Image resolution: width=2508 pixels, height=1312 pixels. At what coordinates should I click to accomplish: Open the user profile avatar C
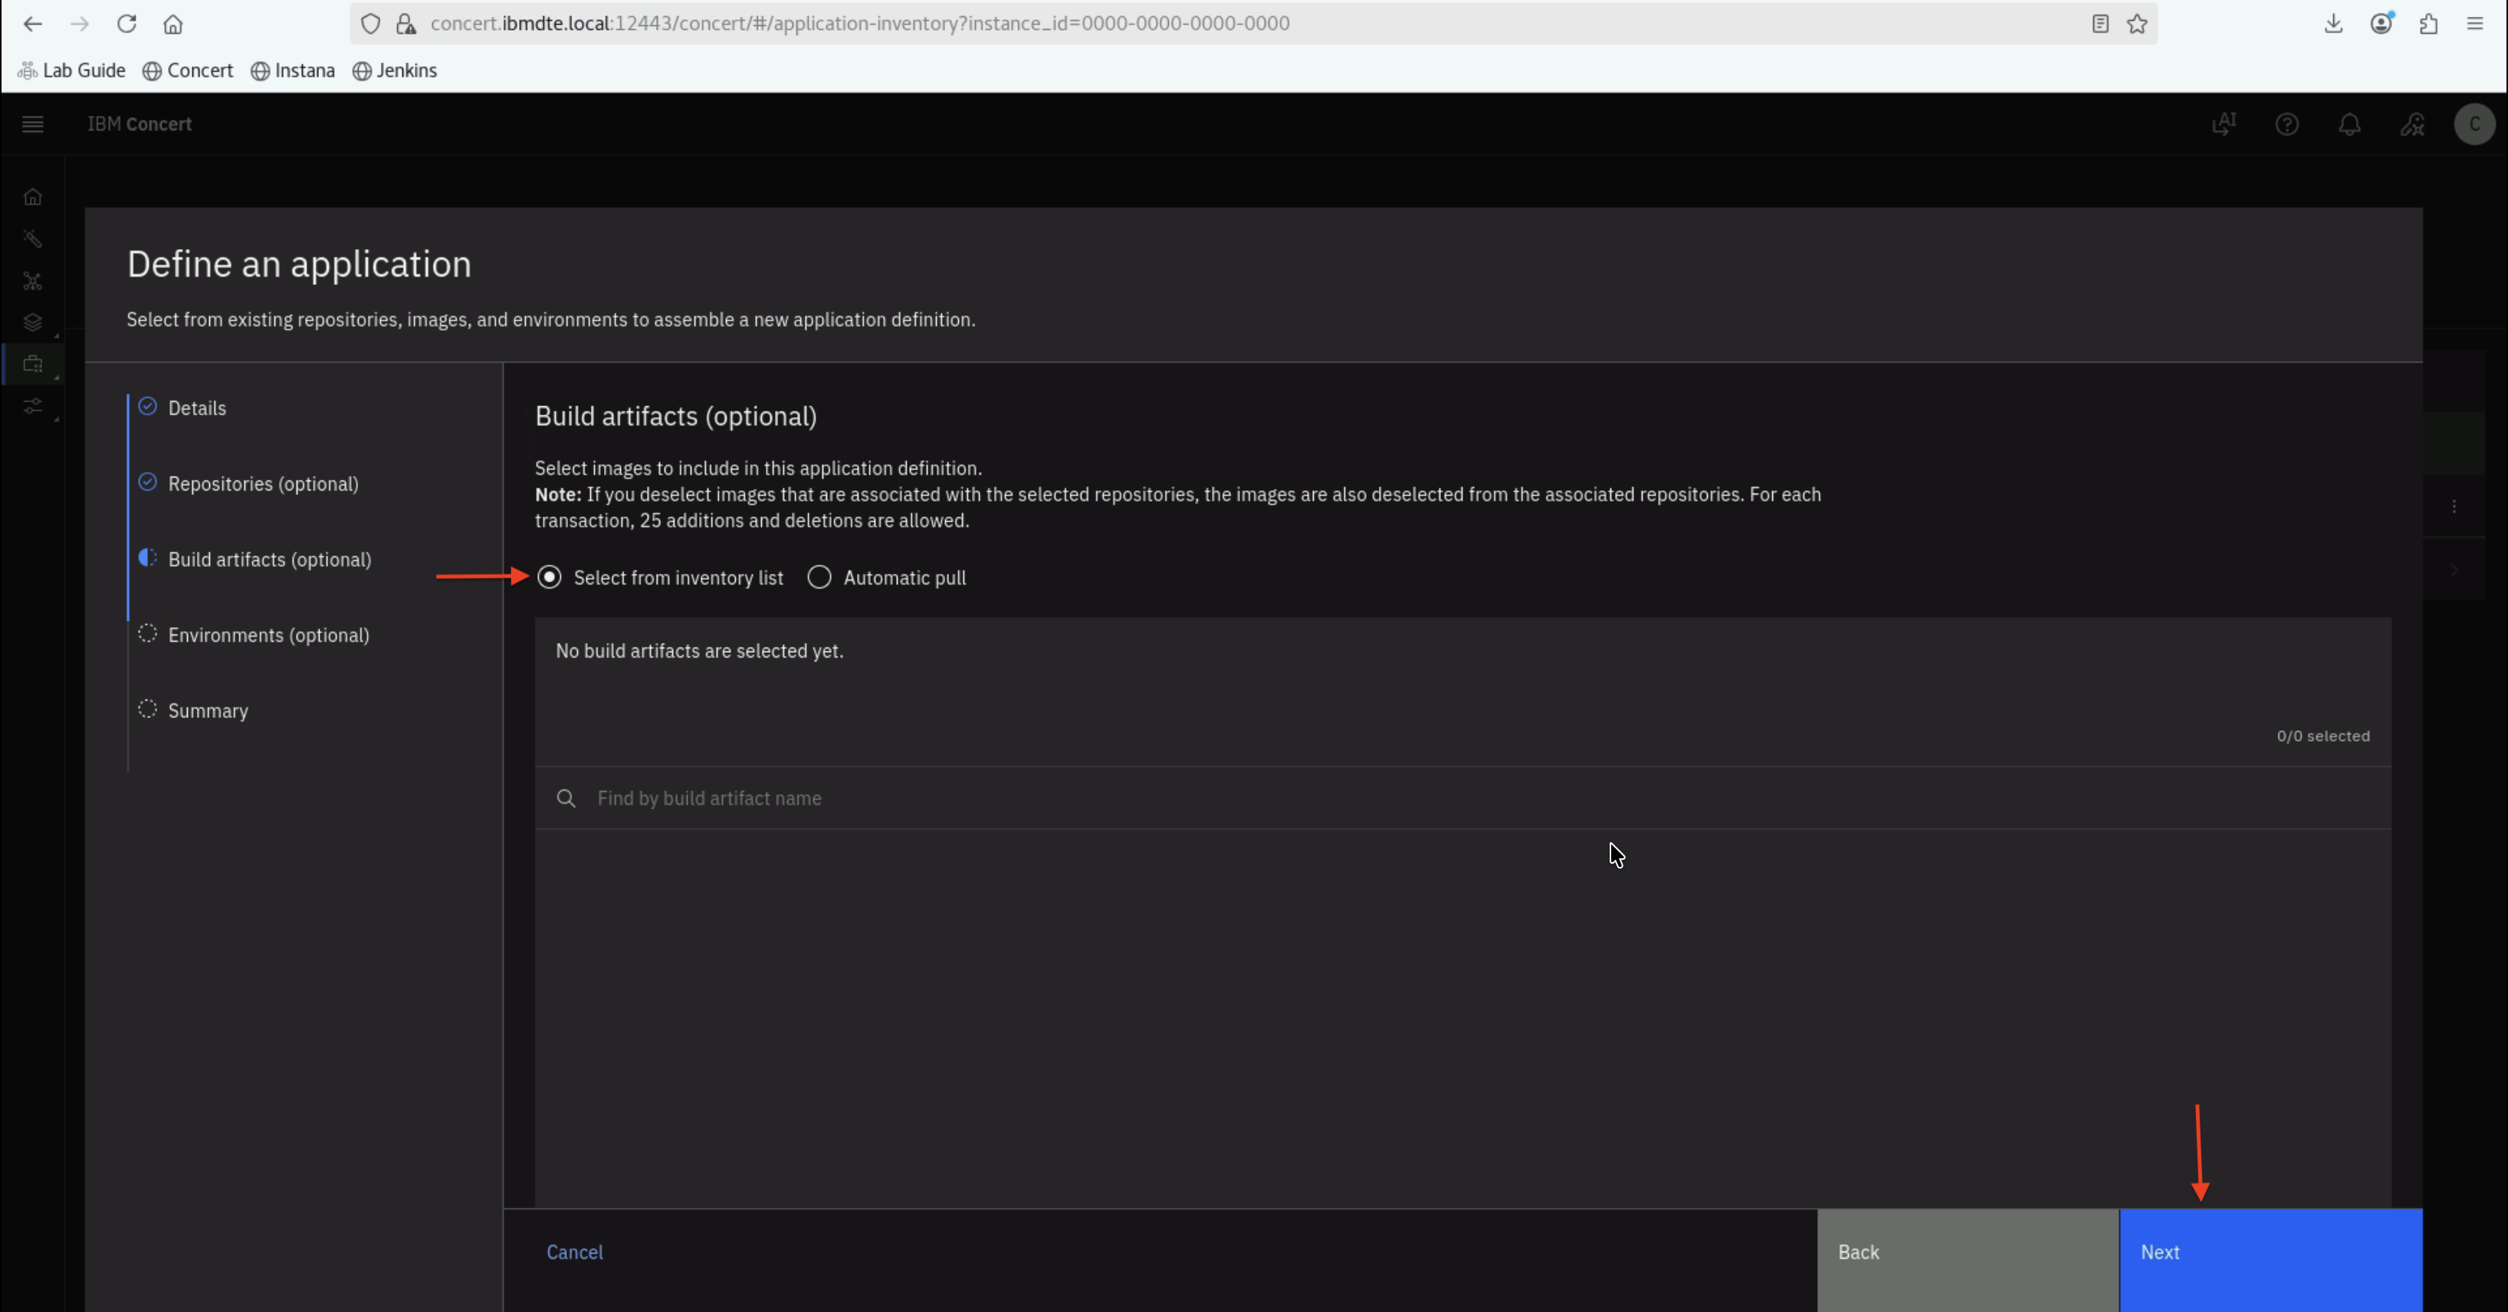(x=2475, y=123)
